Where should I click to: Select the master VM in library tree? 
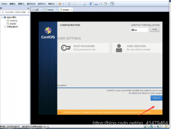click(x=13, y=24)
